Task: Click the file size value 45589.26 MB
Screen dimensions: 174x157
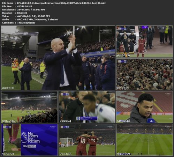Action: [x=24, y=6]
